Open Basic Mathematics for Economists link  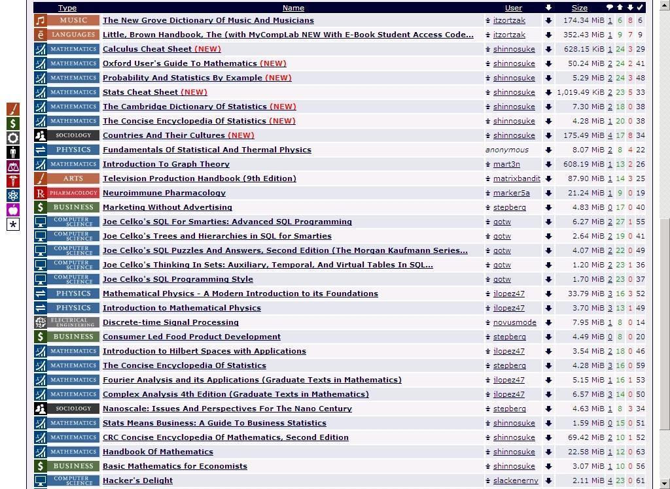[x=175, y=466]
